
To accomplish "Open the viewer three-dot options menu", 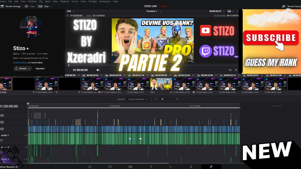I will pos(238,11).
